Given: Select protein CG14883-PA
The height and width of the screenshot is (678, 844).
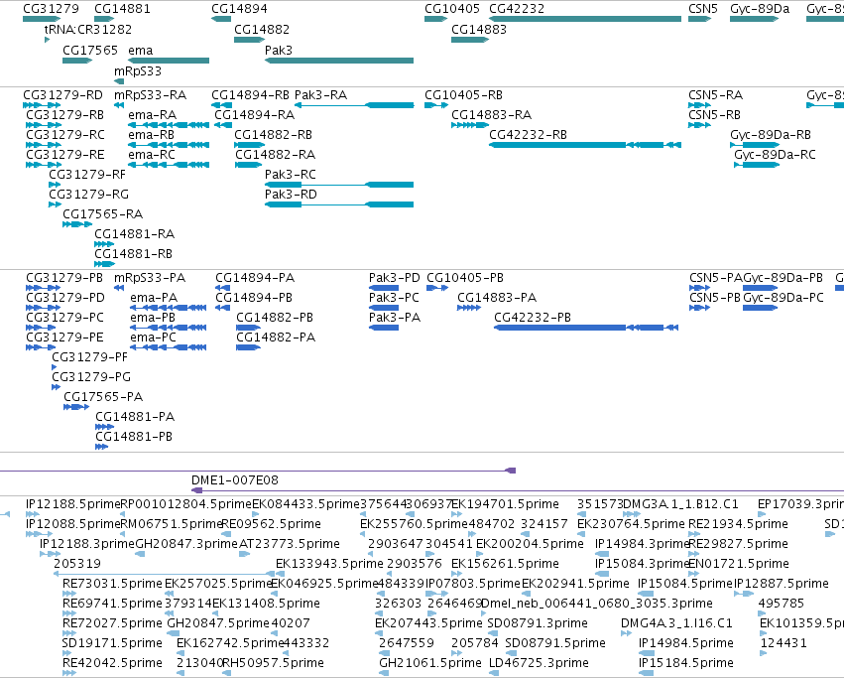Looking at the screenshot, I should click(x=469, y=308).
